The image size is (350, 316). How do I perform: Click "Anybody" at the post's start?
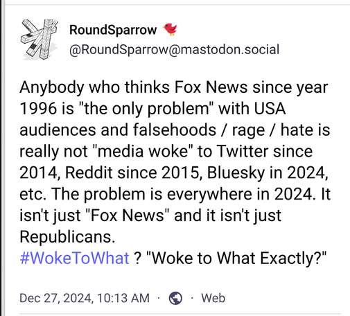(x=52, y=88)
